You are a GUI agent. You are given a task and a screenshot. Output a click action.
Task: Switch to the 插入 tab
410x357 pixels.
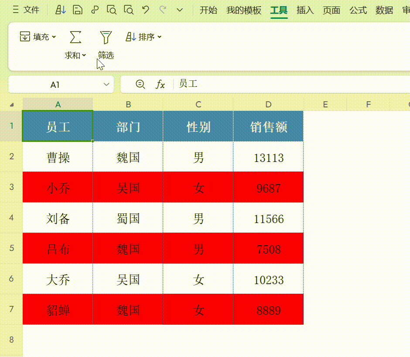[x=305, y=10]
